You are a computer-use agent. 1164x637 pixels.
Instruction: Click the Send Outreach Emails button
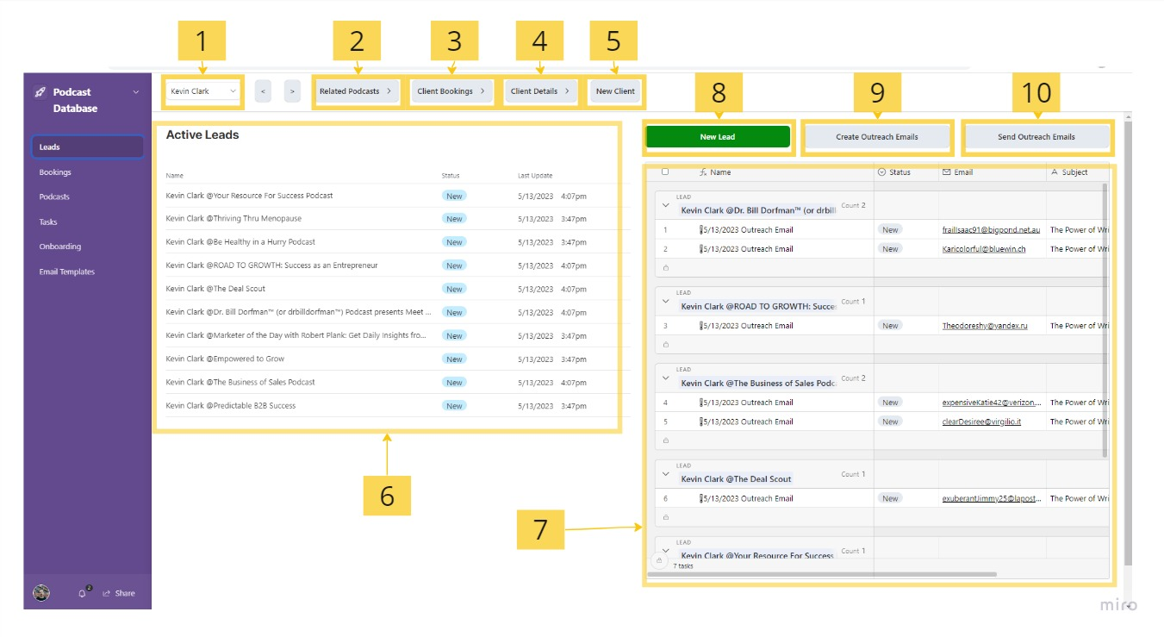[x=1036, y=137]
